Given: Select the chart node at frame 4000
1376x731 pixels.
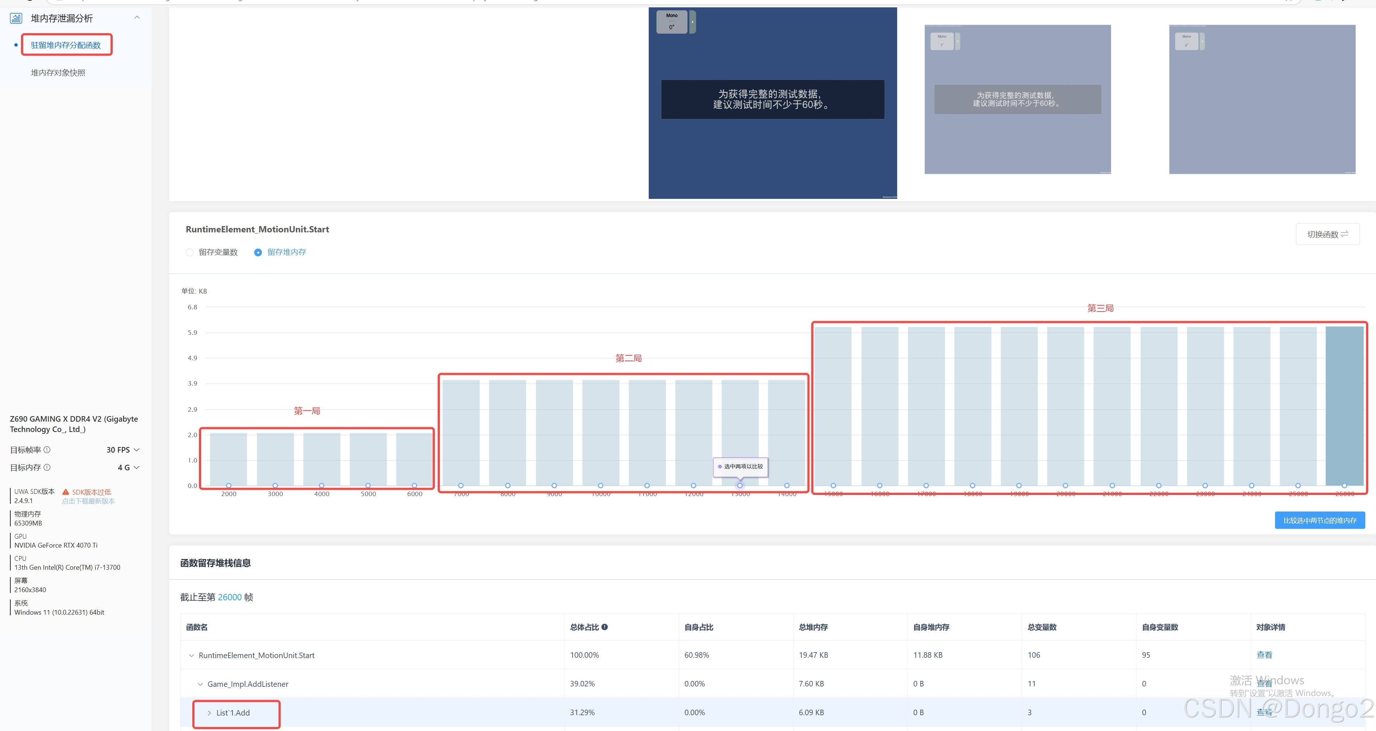Looking at the screenshot, I should tap(322, 485).
